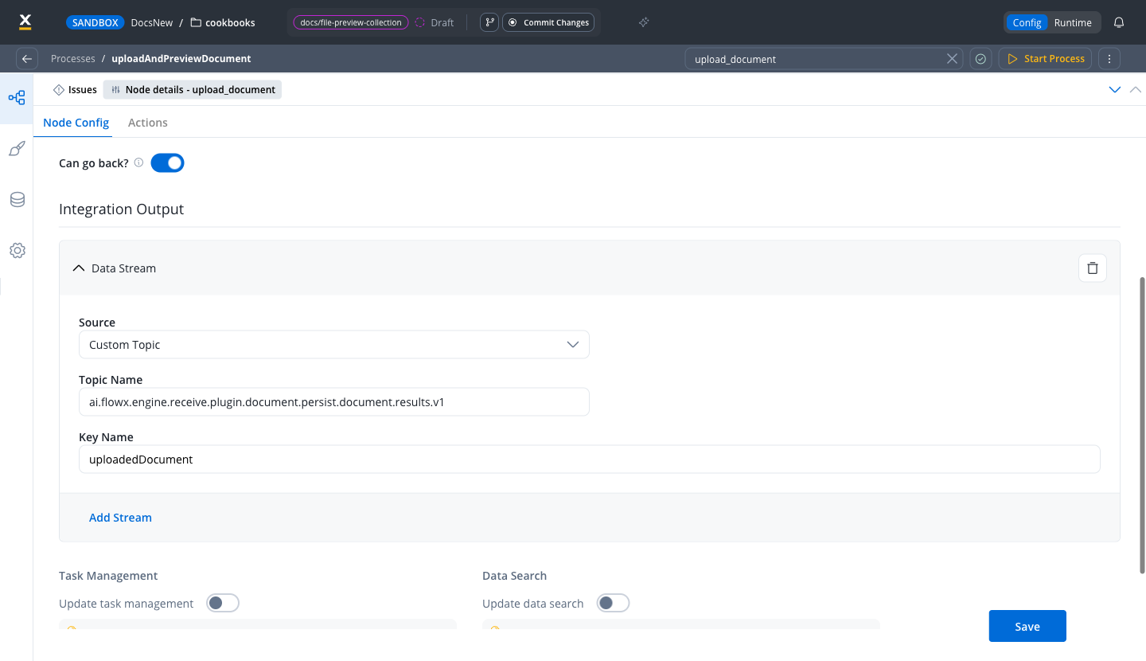1146x661 pixels.
Task: Open the branch icon in top bar
Action: (x=489, y=22)
